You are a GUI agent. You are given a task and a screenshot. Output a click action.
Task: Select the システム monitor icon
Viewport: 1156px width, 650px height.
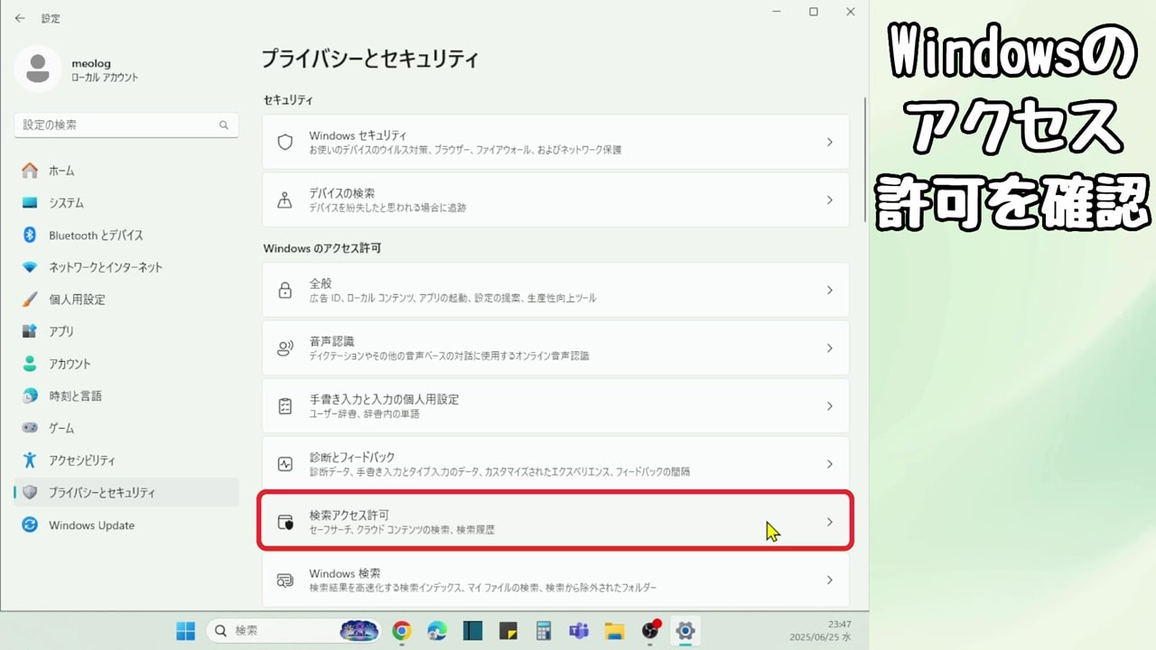point(30,203)
